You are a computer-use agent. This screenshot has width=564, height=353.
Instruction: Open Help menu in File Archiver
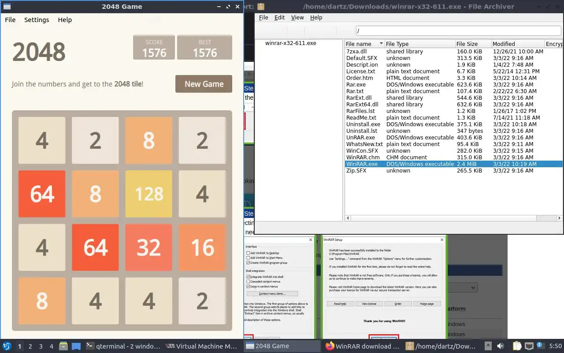[x=316, y=18]
